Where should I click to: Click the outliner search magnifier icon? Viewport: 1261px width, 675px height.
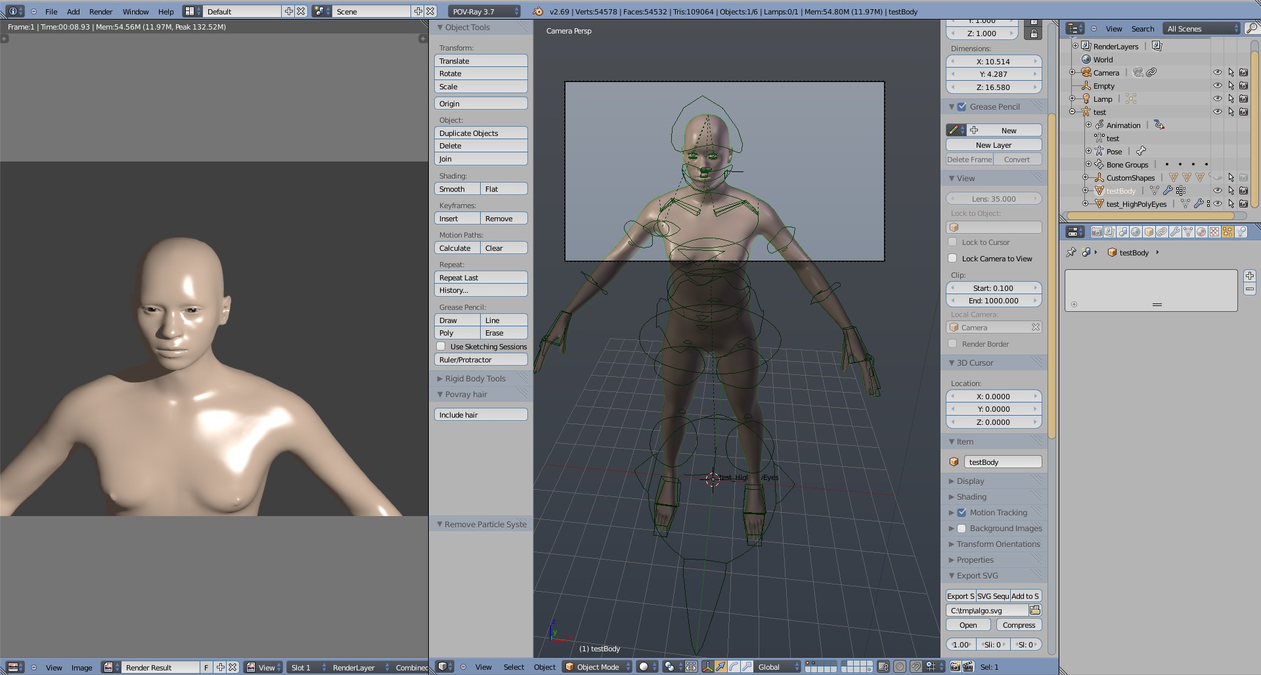click(x=1251, y=28)
